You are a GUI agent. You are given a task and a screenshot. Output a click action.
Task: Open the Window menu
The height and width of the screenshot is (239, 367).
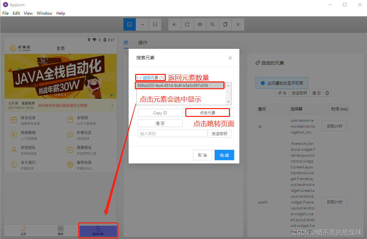pyautogui.click(x=45, y=13)
